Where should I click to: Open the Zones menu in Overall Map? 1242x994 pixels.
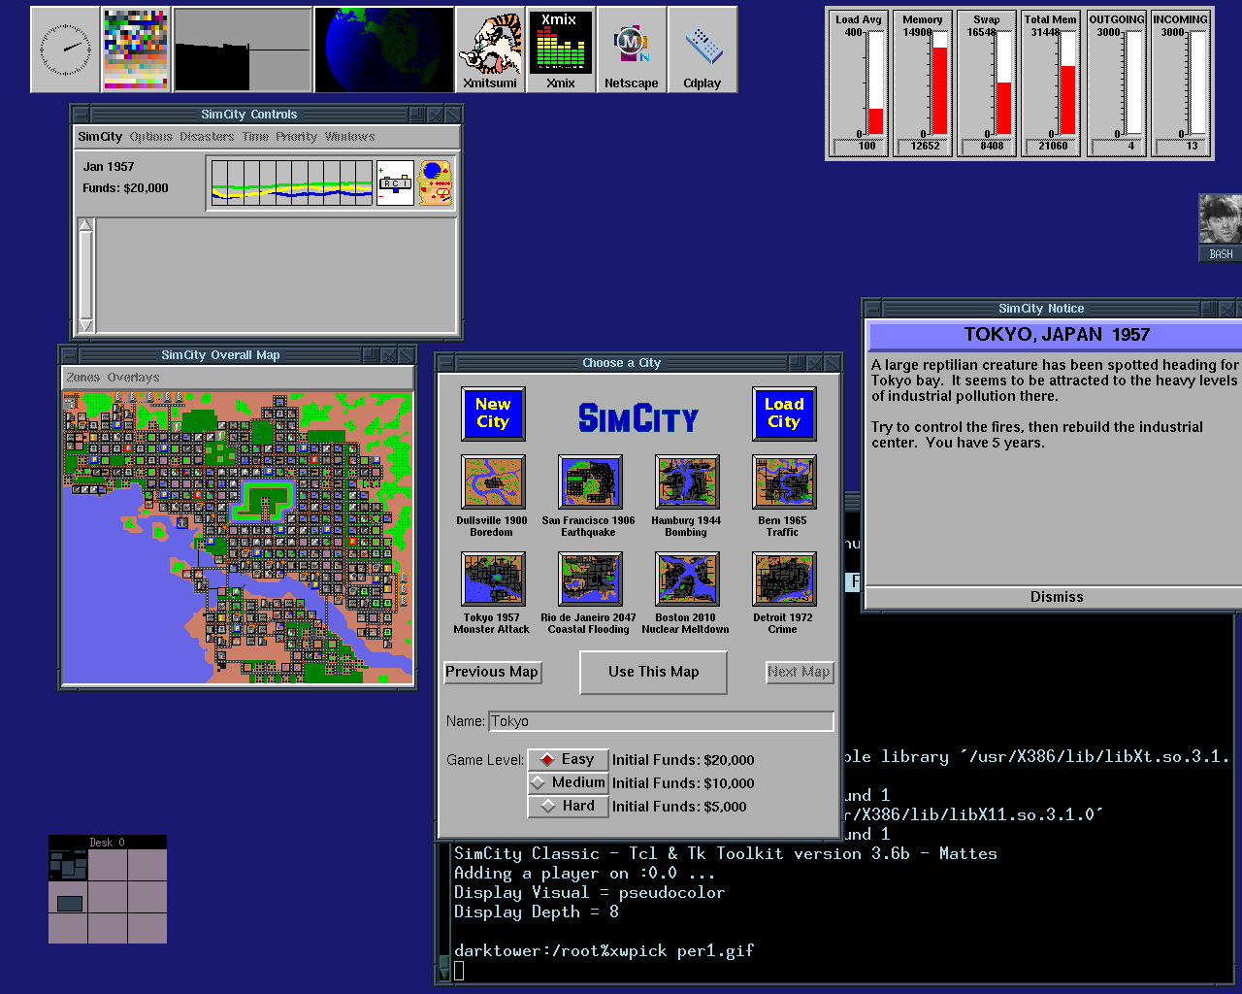point(83,378)
